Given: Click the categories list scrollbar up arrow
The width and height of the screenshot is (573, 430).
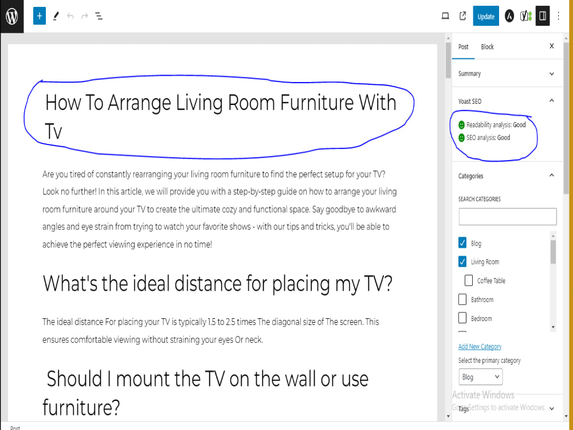Looking at the screenshot, I should [x=554, y=236].
